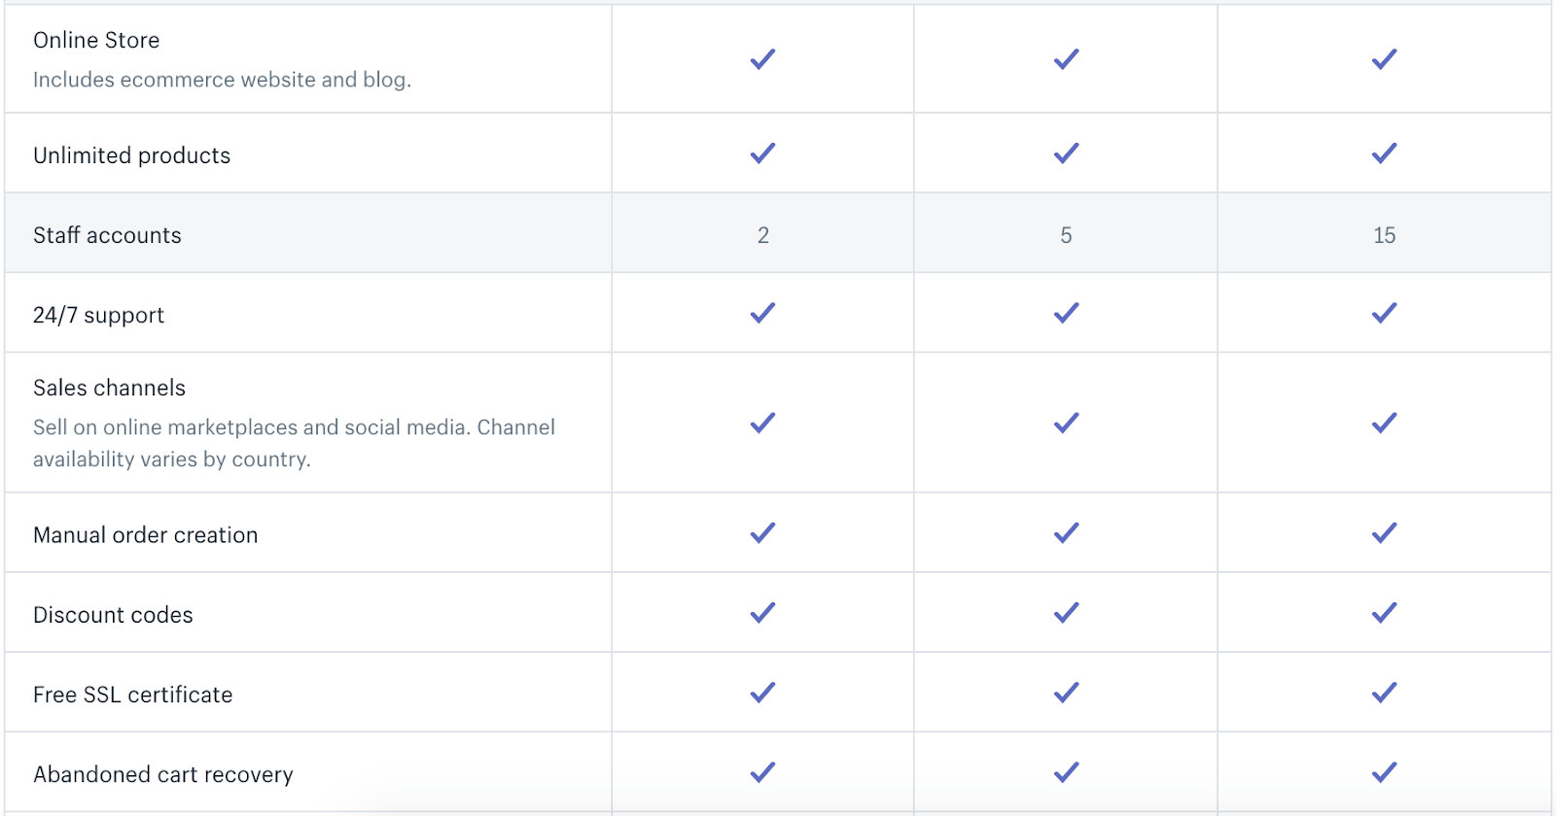The width and height of the screenshot is (1556, 816).
Task: Click the 'Includes ecommerce website and blog' description
Action: pos(222,80)
